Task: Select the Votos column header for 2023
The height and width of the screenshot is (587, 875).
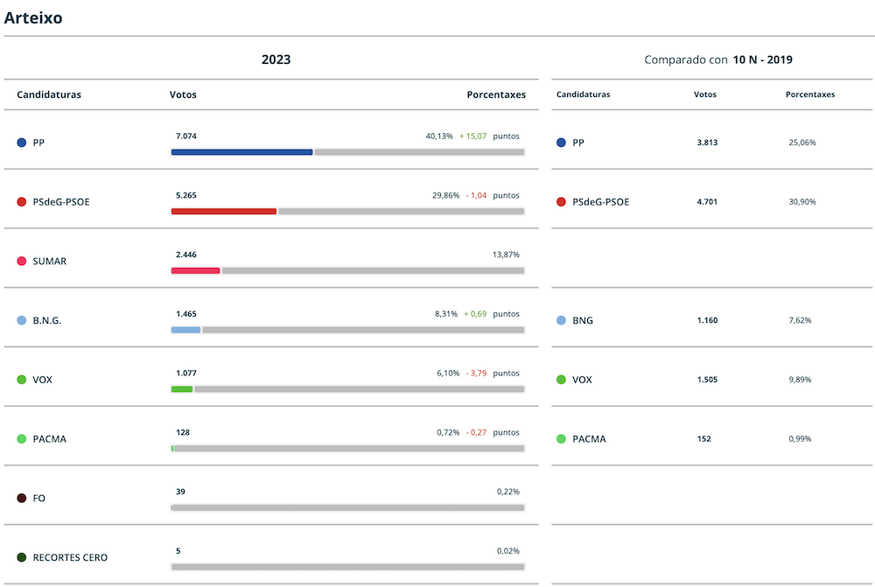Action: pos(183,94)
